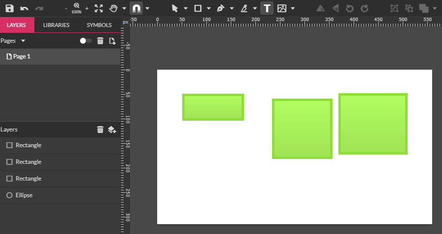Select the Image insert tool
This screenshot has width=442, height=234.
click(x=282, y=8)
